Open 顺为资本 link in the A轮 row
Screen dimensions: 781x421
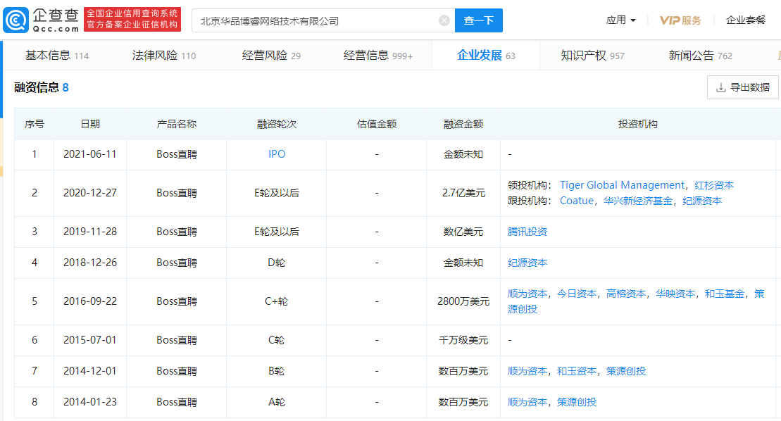tap(527, 401)
